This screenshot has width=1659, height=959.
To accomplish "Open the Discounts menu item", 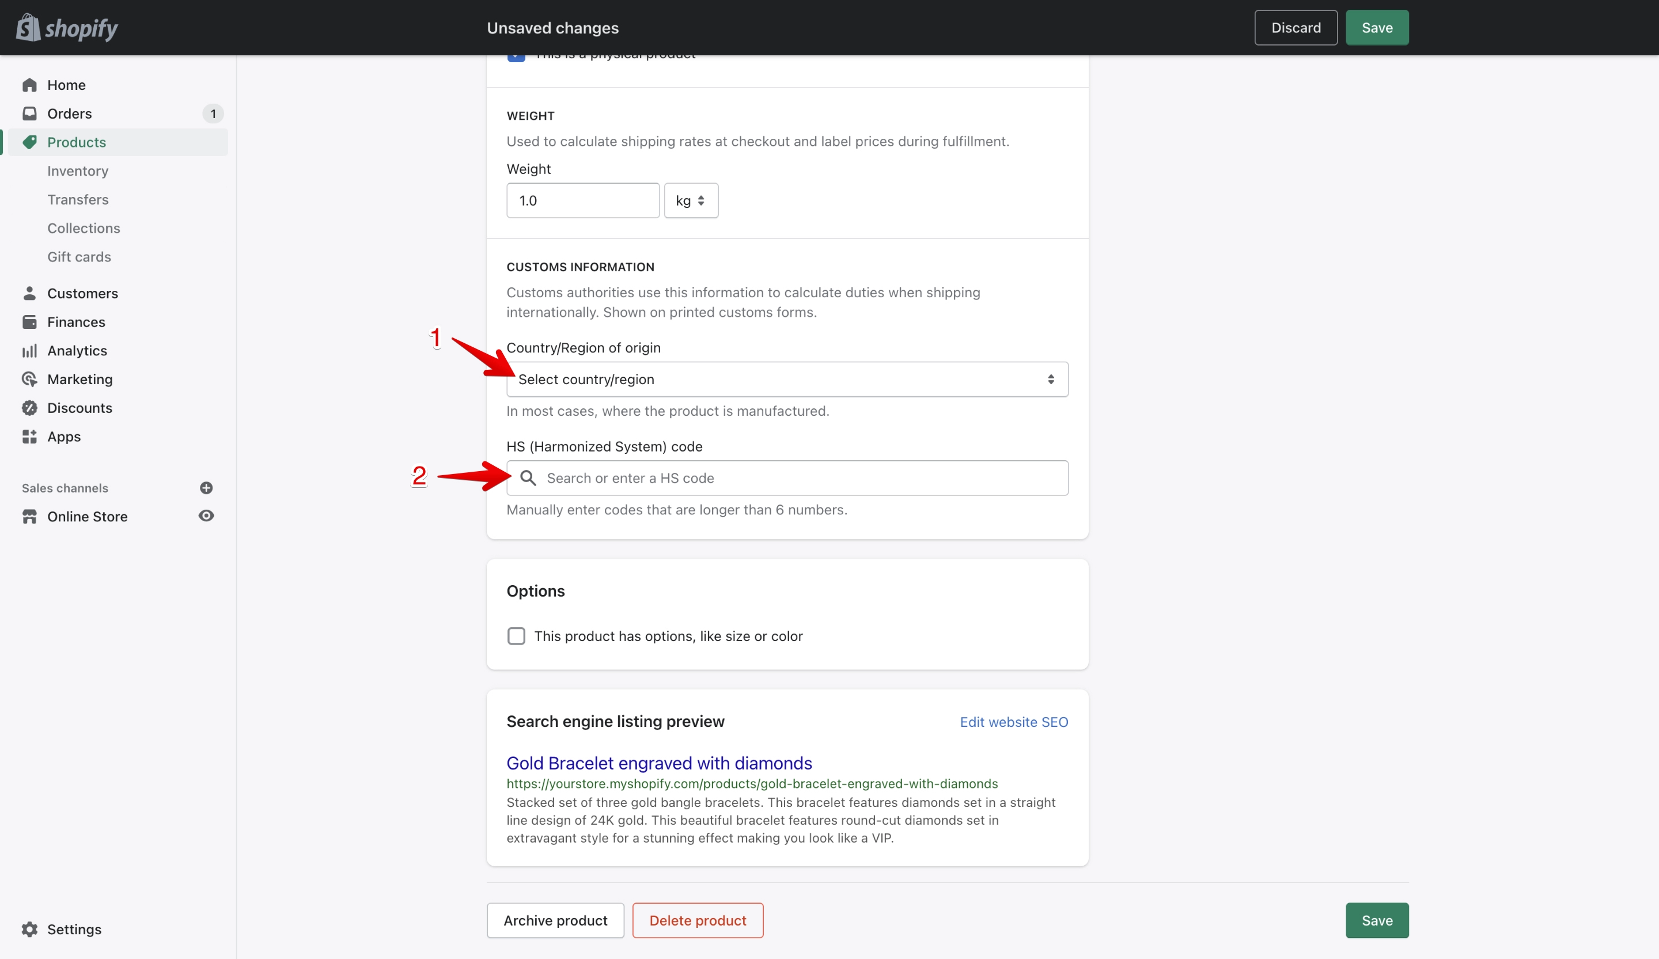I will (x=79, y=408).
